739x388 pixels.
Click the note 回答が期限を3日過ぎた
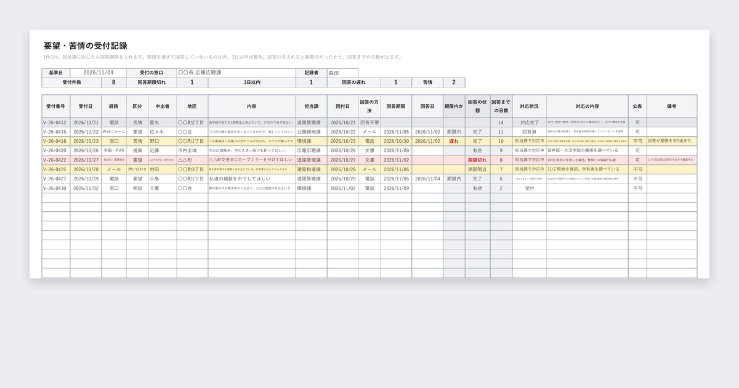tap(672, 141)
